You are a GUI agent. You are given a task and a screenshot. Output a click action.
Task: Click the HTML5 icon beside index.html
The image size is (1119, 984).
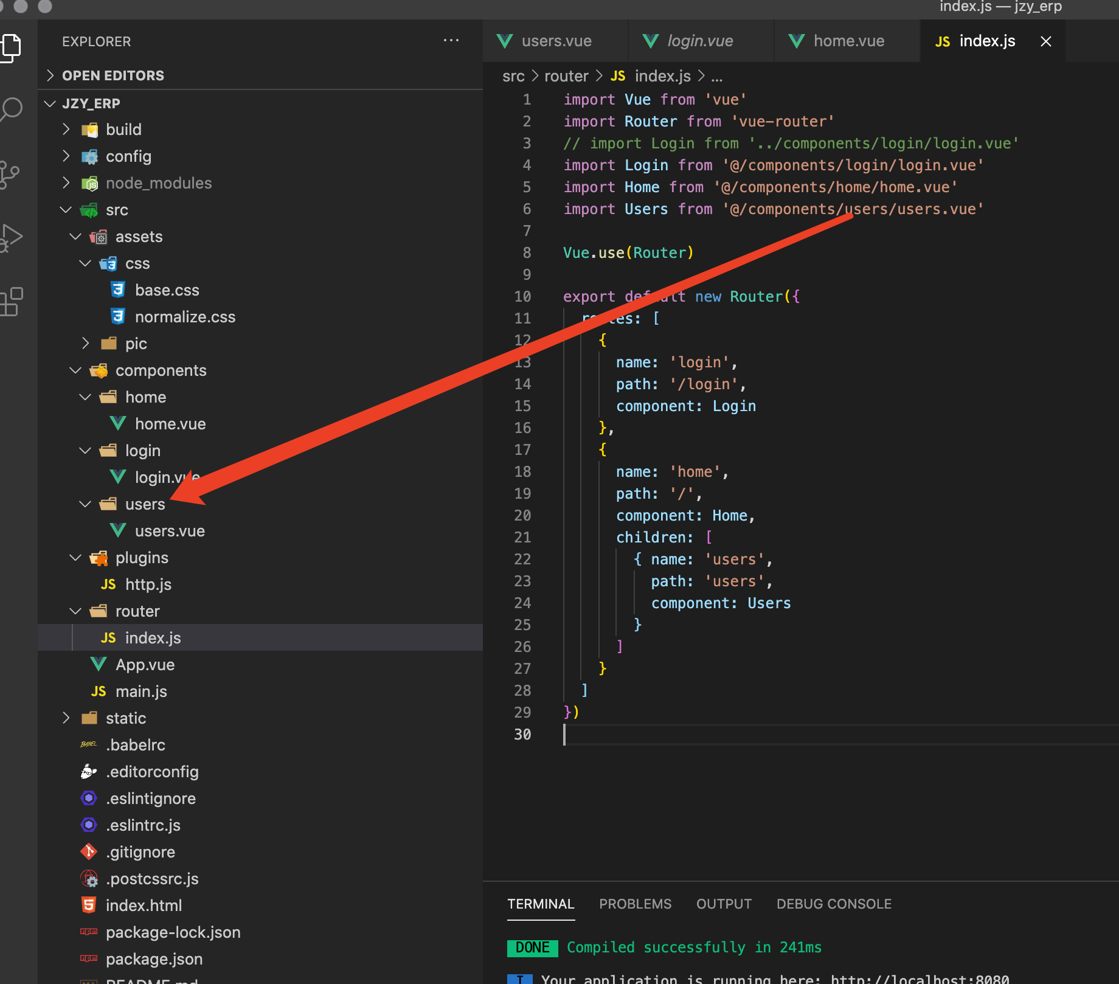(x=89, y=905)
